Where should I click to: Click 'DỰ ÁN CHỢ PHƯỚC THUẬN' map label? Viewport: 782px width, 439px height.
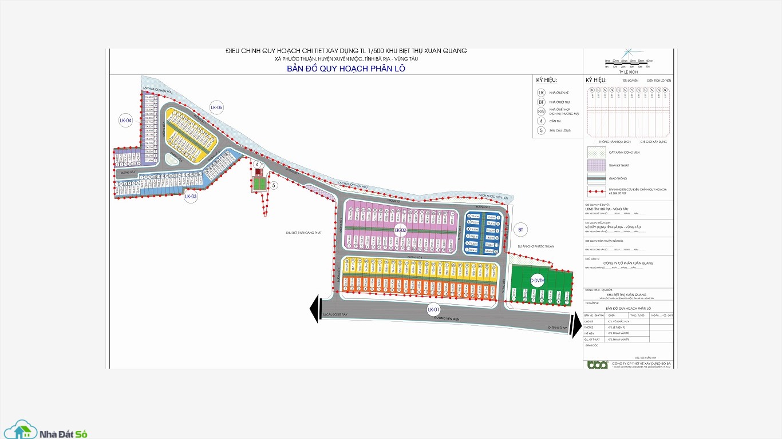pyautogui.click(x=536, y=246)
